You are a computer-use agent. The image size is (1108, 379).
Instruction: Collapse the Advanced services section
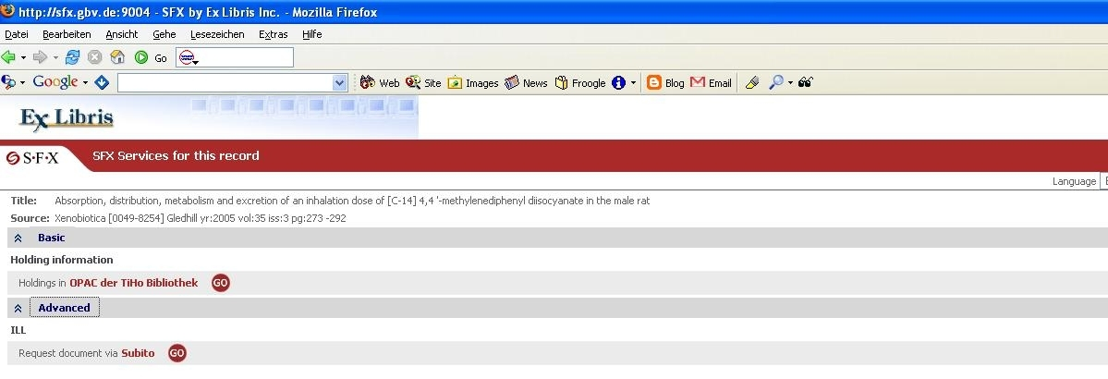(x=18, y=308)
